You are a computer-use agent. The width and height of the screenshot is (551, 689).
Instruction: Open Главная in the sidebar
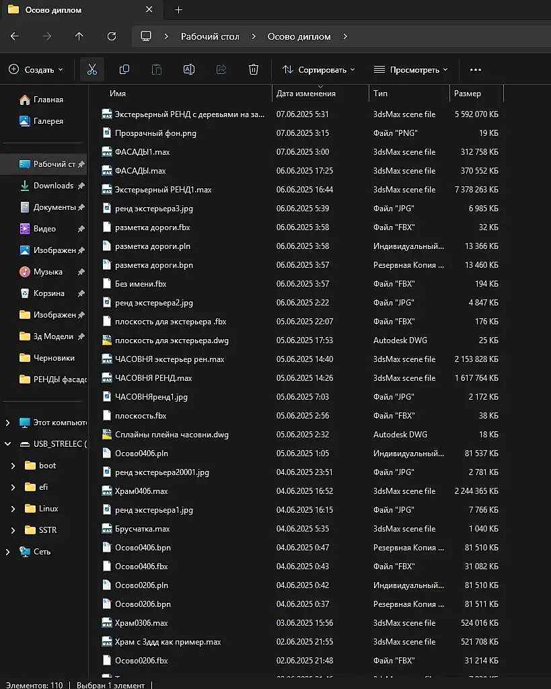click(x=42, y=100)
